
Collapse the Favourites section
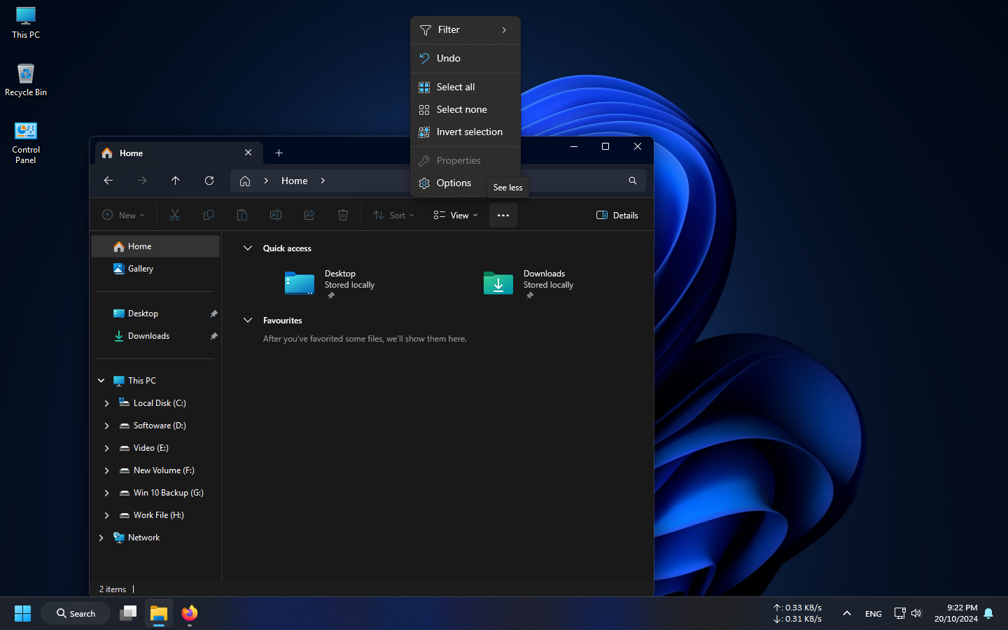click(x=248, y=320)
